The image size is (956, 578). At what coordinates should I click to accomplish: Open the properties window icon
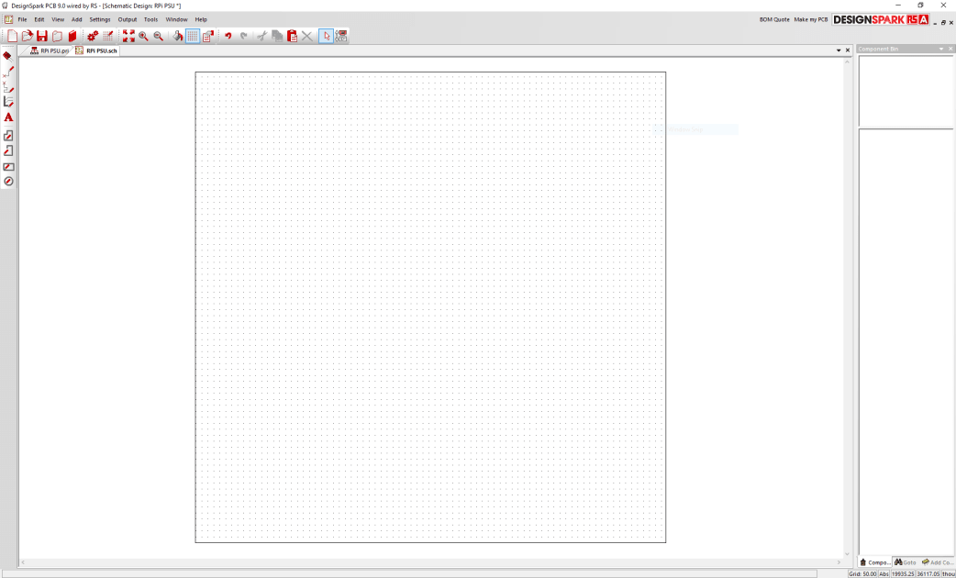pyautogui.click(x=208, y=36)
